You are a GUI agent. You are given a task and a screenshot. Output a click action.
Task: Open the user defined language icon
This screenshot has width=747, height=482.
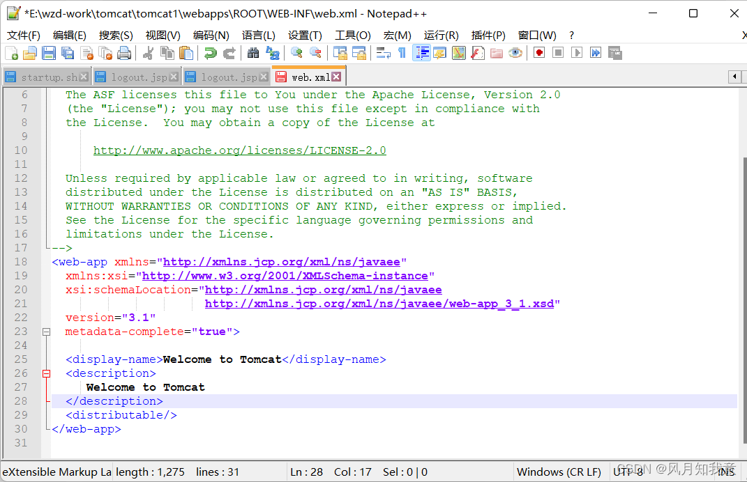pyautogui.click(x=439, y=53)
